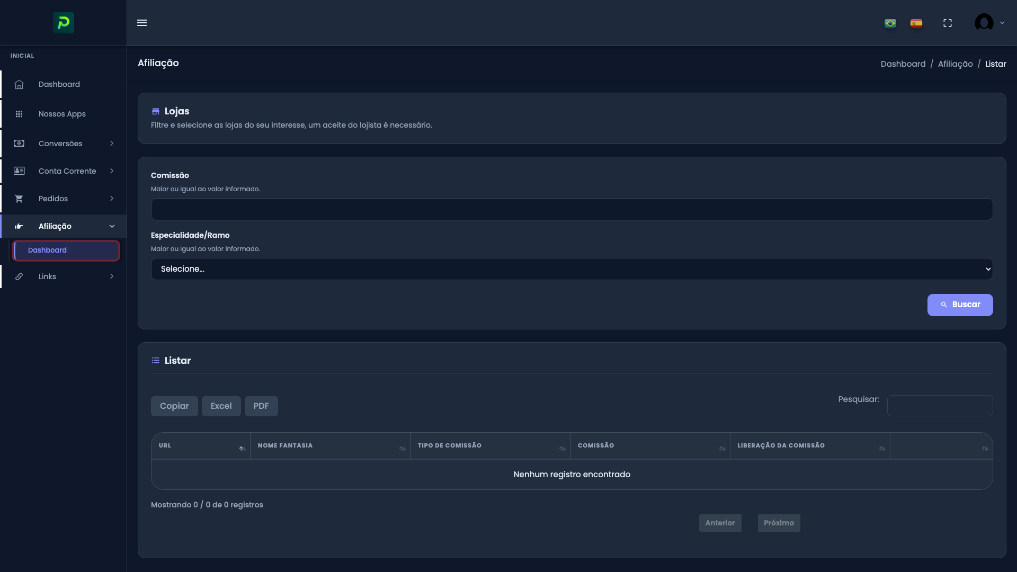The height and width of the screenshot is (572, 1017).
Task: Open Nossos Apps grid icon
Action: click(x=19, y=114)
